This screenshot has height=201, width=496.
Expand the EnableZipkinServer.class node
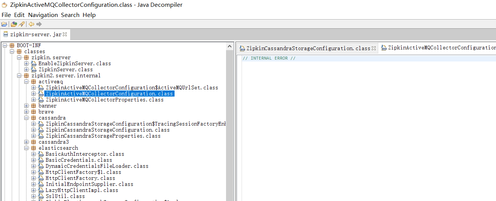[26, 63]
